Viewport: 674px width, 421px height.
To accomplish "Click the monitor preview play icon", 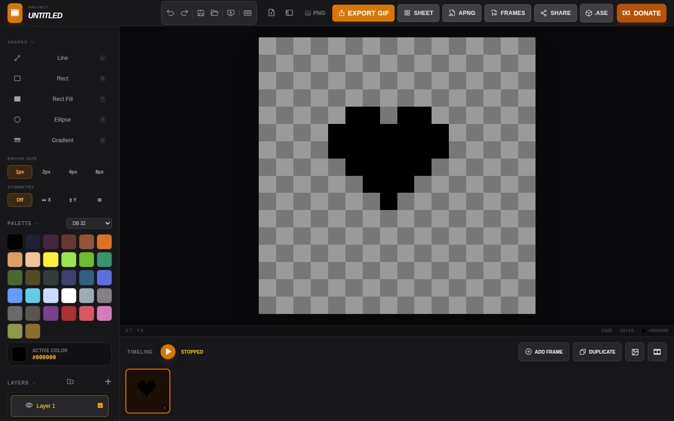I will point(231,13).
